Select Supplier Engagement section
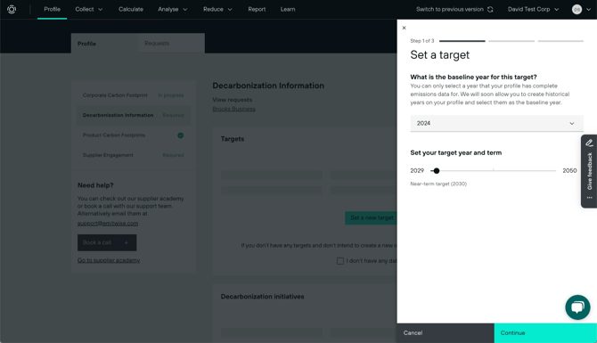This screenshot has height=343, width=597. pyautogui.click(x=134, y=155)
